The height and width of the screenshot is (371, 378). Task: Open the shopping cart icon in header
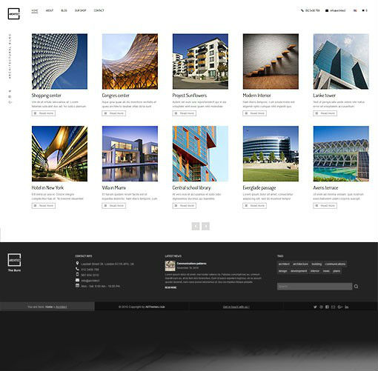tap(363, 10)
